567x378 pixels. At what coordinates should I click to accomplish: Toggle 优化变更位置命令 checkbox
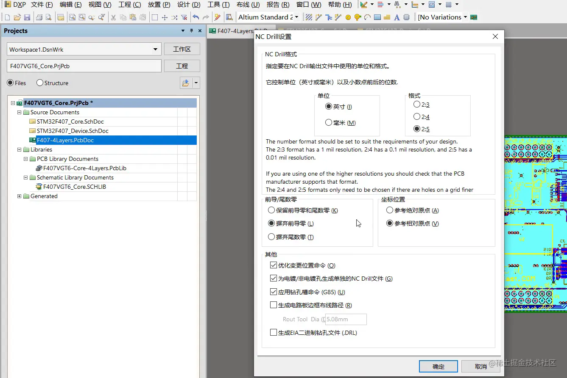pos(274,265)
